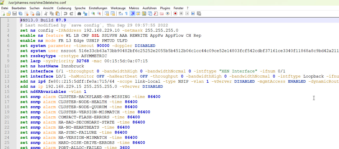Create a new file via toolbar icon
Screen dimensions: 339x149
click(x=3, y=14)
